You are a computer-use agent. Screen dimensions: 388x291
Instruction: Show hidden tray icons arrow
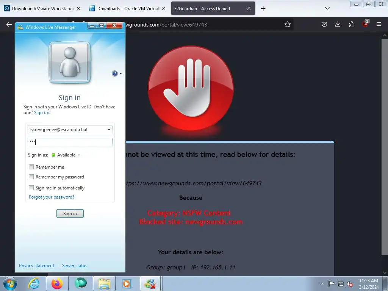pos(322,284)
